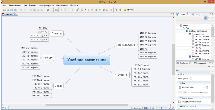
Task: Save the workbook with the floppy disk icon
Action: pyautogui.click(x=12, y=10)
